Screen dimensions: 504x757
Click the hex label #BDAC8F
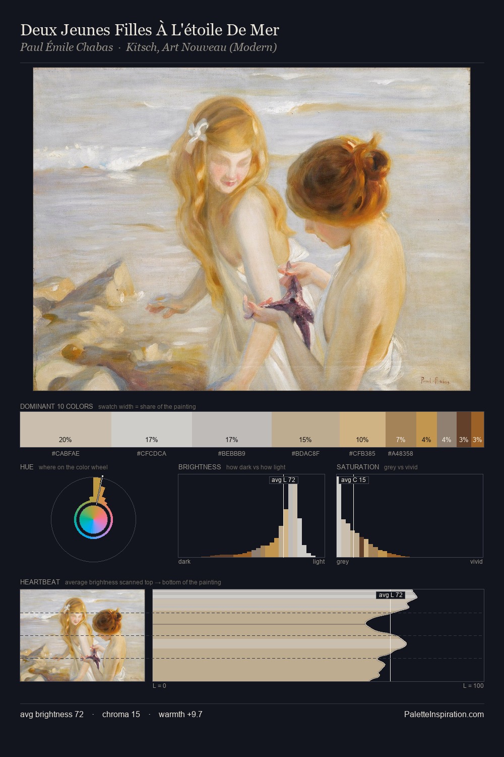305,454
